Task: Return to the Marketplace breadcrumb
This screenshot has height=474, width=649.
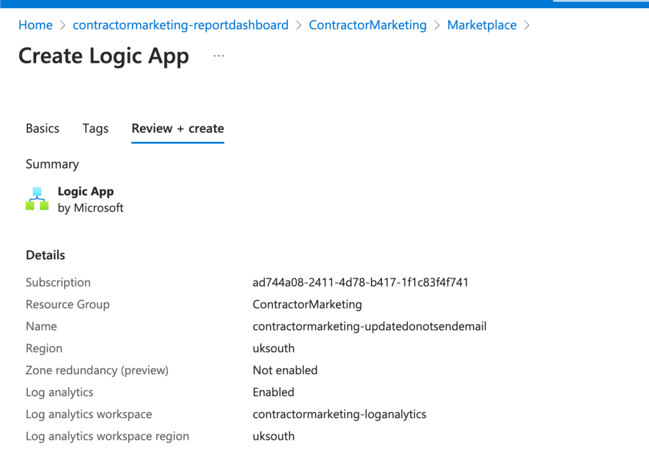Action: tap(482, 25)
